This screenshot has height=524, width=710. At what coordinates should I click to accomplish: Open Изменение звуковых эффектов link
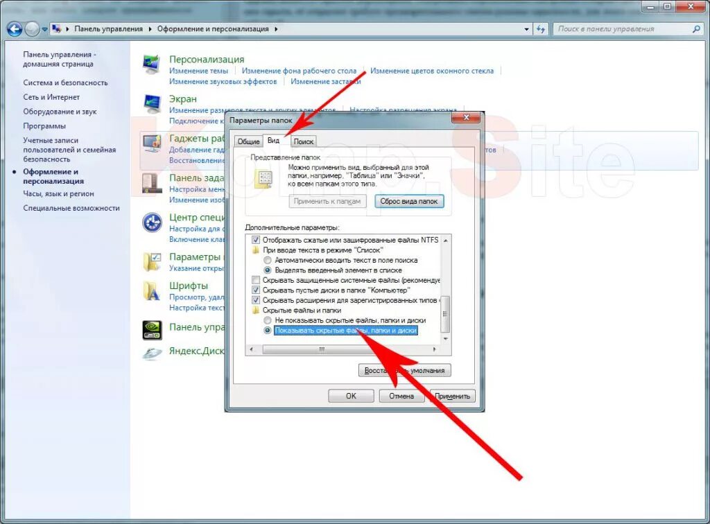(223, 82)
